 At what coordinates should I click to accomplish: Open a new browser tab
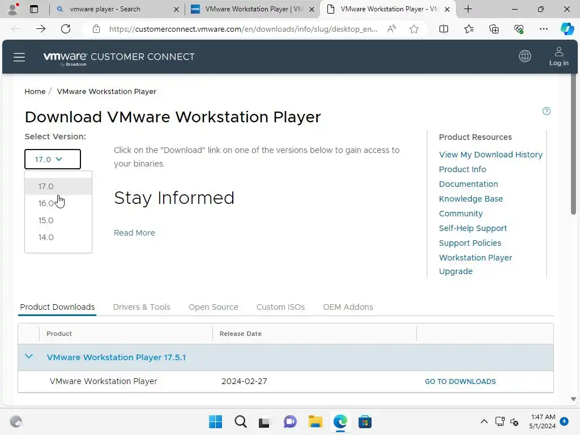coord(468,9)
